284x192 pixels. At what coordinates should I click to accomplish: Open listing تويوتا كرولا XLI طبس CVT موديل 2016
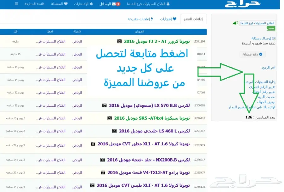(143, 185)
